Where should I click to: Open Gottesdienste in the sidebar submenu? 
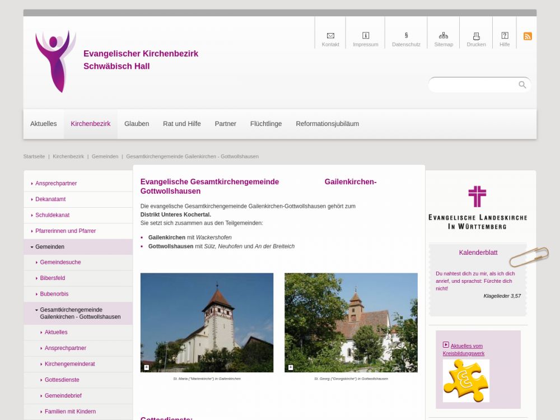pyautogui.click(x=62, y=380)
